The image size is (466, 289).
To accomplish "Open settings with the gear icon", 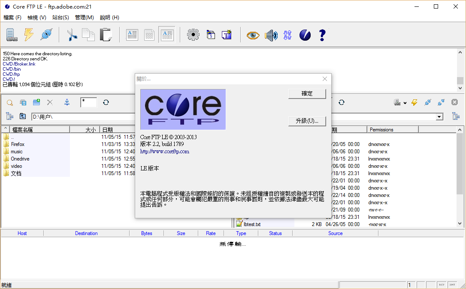I will (x=194, y=35).
